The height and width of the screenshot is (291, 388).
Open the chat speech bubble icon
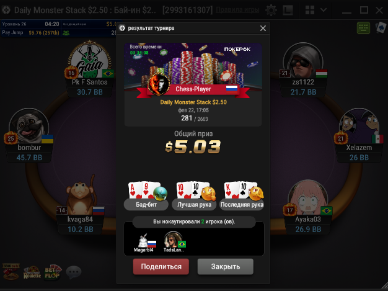[x=74, y=272]
